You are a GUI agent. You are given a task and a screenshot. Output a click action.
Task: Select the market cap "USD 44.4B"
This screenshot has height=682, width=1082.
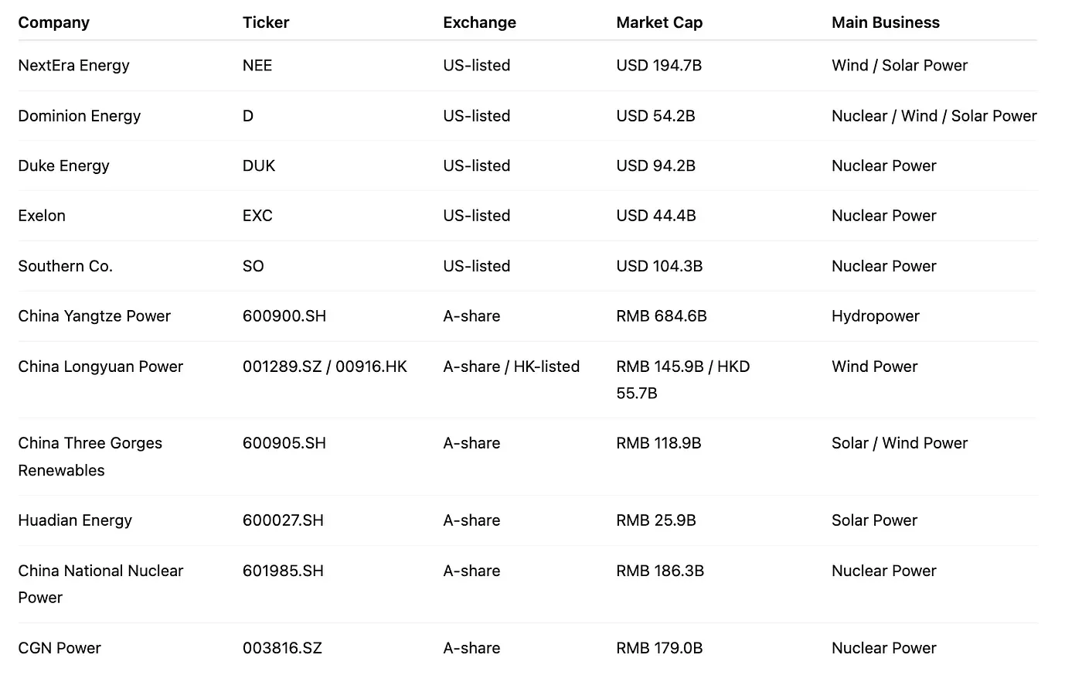(656, 216)
